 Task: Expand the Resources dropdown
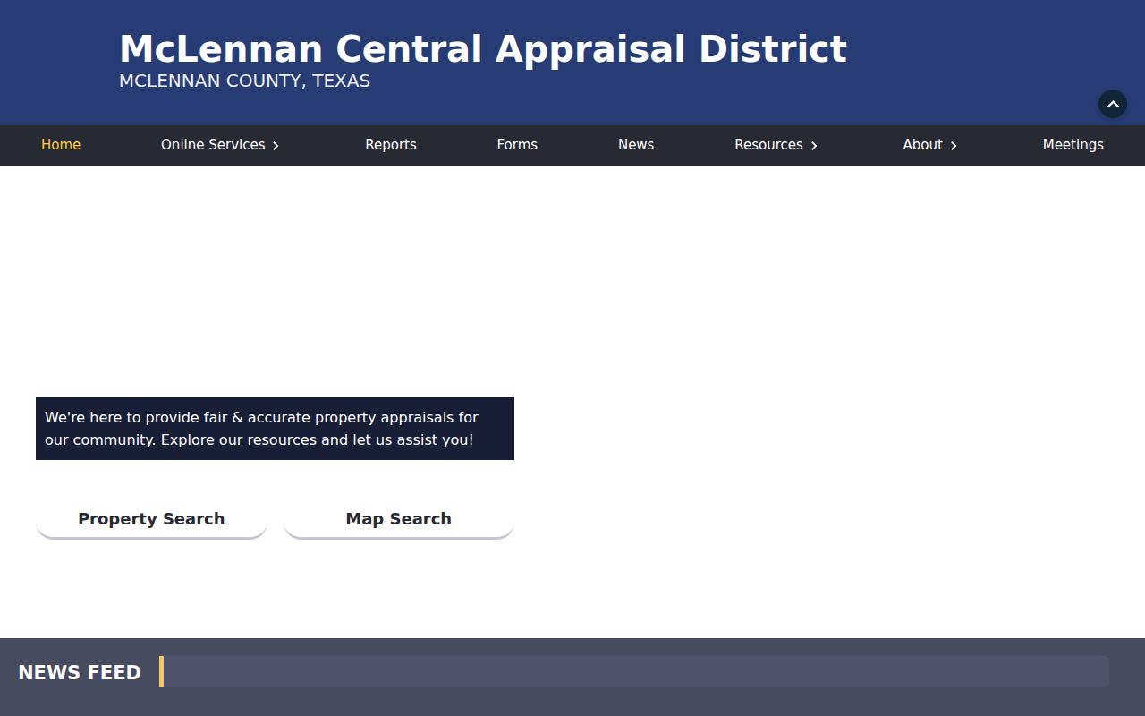click(x=776, y=145)
